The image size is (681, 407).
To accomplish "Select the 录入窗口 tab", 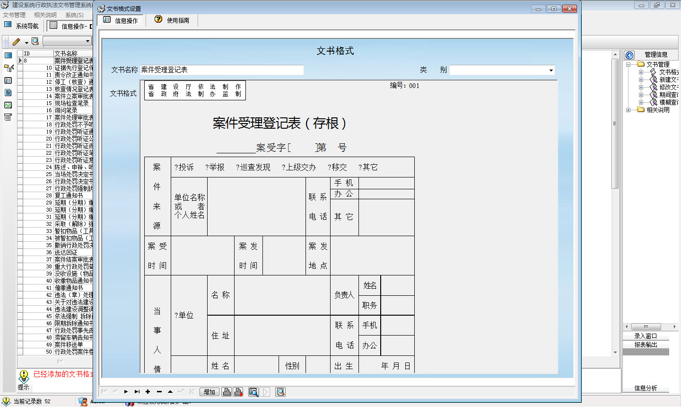I will [x=646, y=336].
